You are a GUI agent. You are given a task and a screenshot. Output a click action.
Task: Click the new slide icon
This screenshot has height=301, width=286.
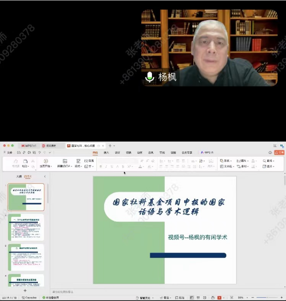pos(65,161)
